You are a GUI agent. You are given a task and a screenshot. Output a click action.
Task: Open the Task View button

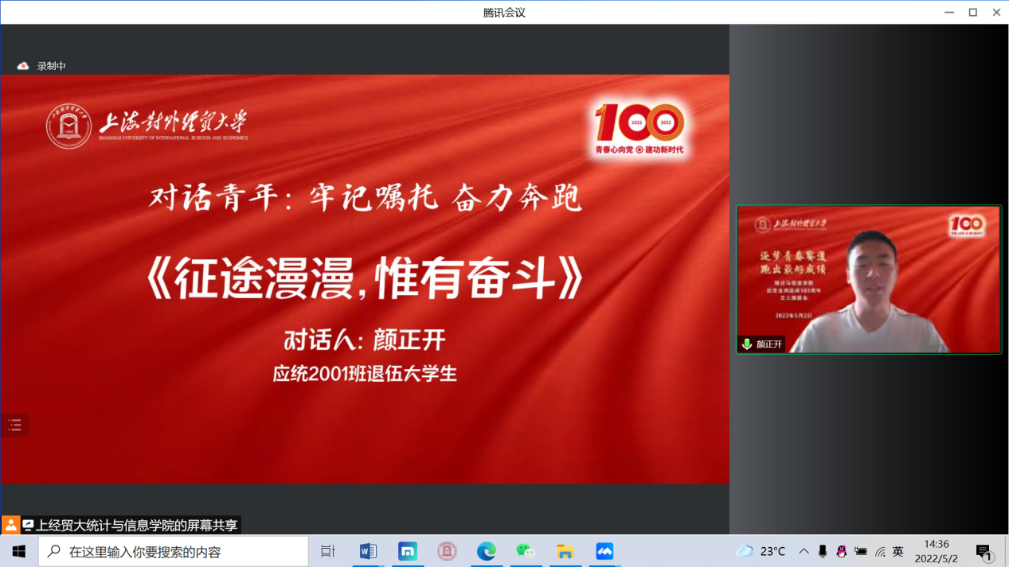(x=327, y=551)
